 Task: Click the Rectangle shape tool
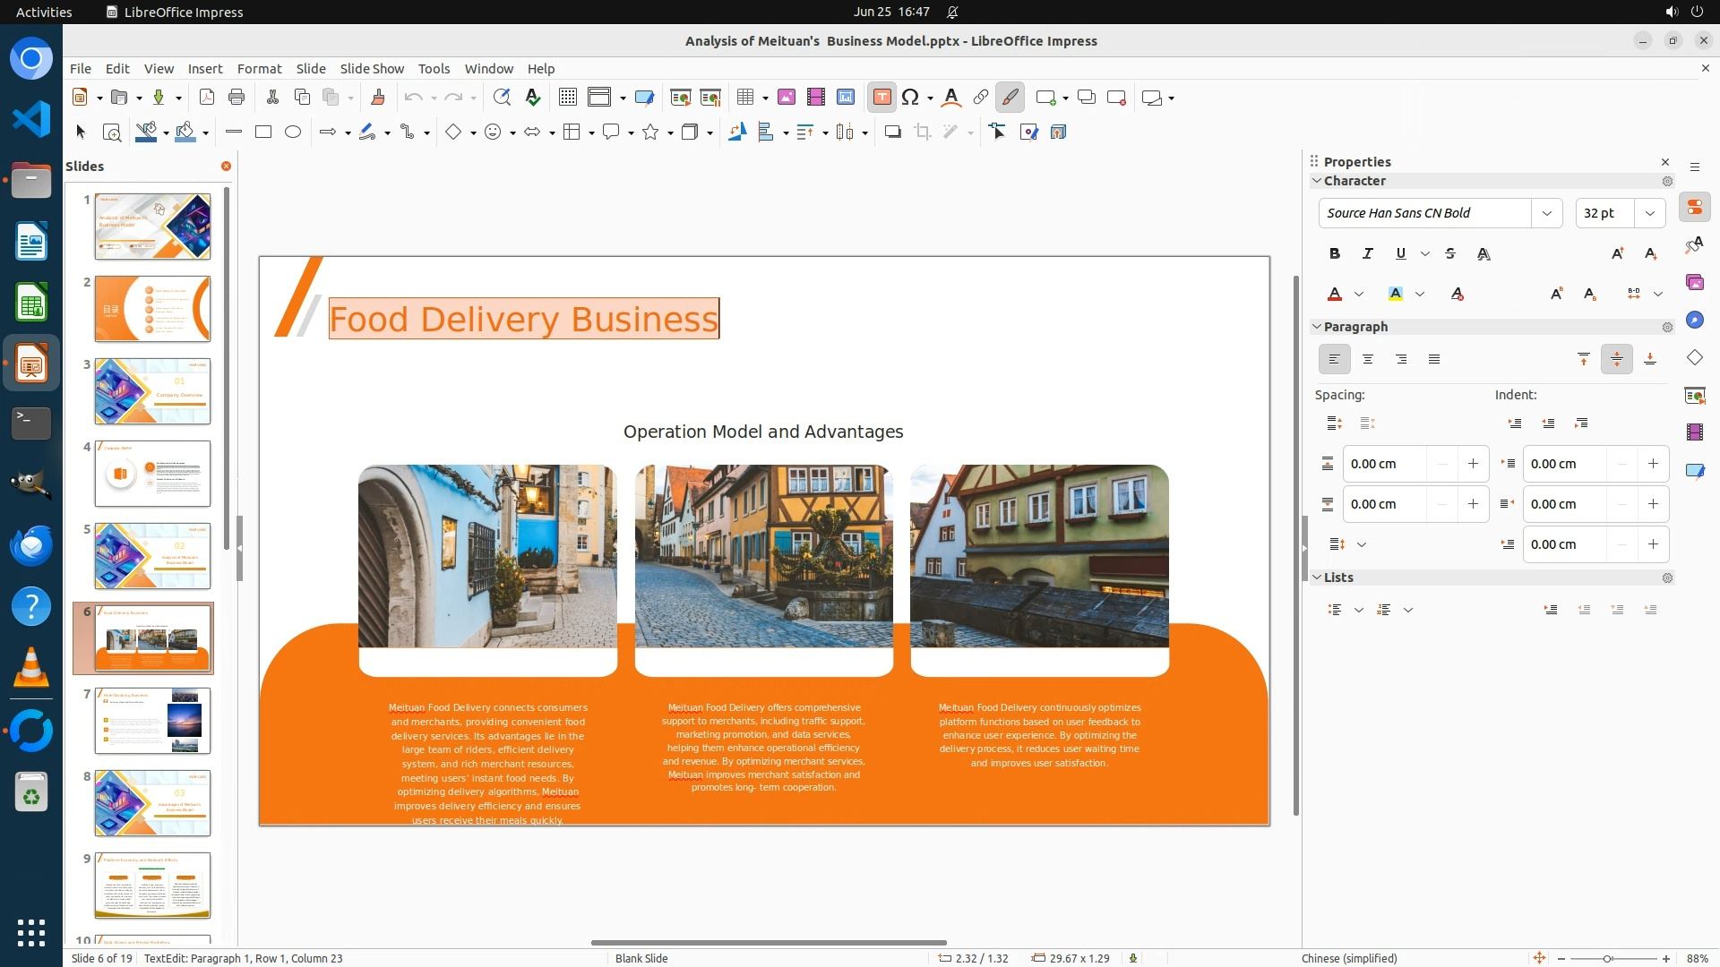point(263,133)
